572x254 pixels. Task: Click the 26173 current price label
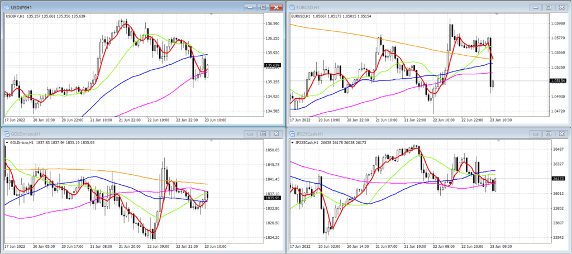click(558, 179)
